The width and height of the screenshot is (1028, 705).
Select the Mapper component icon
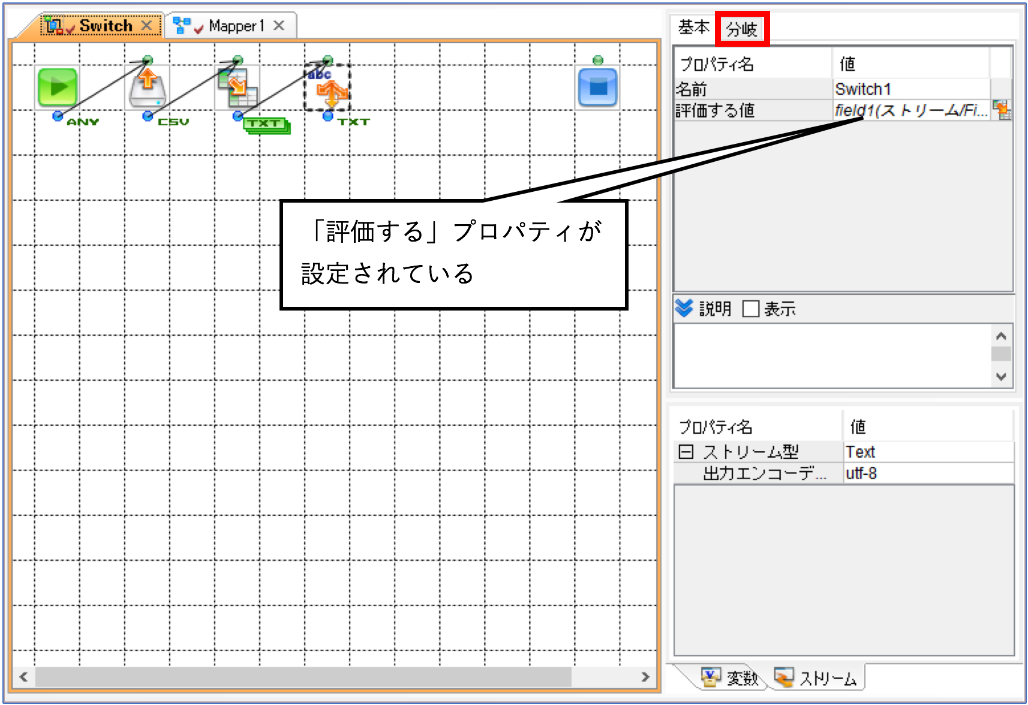pyautogui.click(x=238, y=88)
